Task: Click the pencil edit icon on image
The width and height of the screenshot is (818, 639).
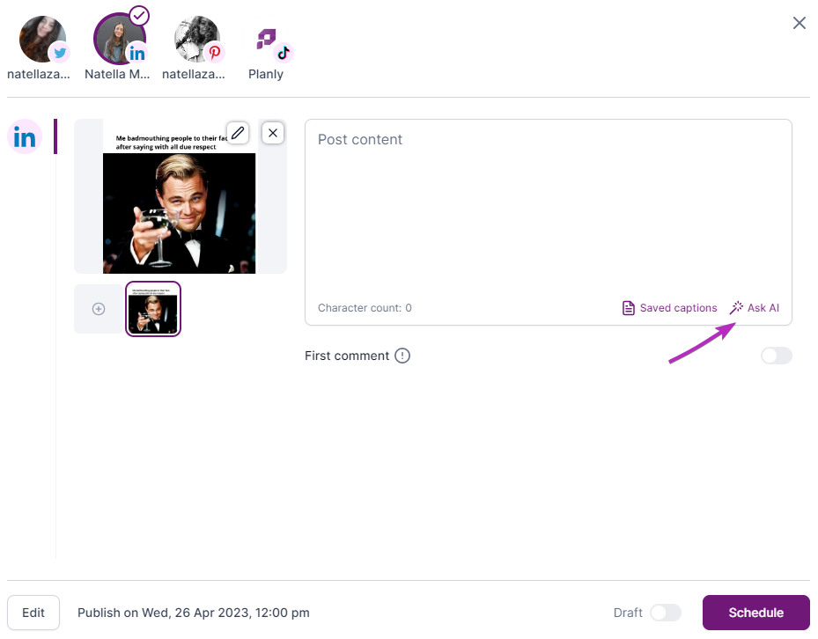Action: tap(238, 133)
